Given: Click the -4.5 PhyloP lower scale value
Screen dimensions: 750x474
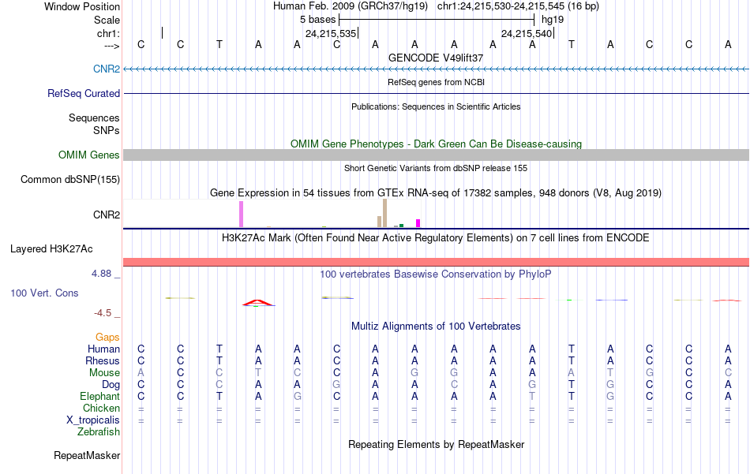Looking at the screenshot, I should (103, 313).
